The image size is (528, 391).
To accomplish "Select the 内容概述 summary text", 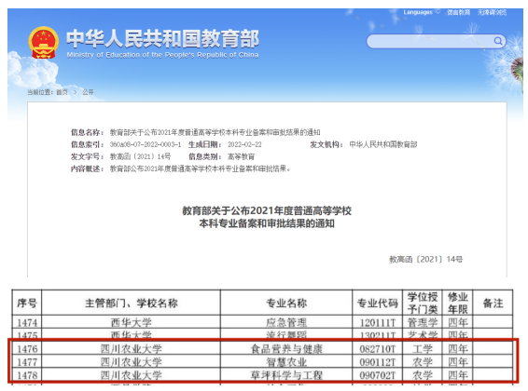I will pyautogui.click(x=200, y=169).
